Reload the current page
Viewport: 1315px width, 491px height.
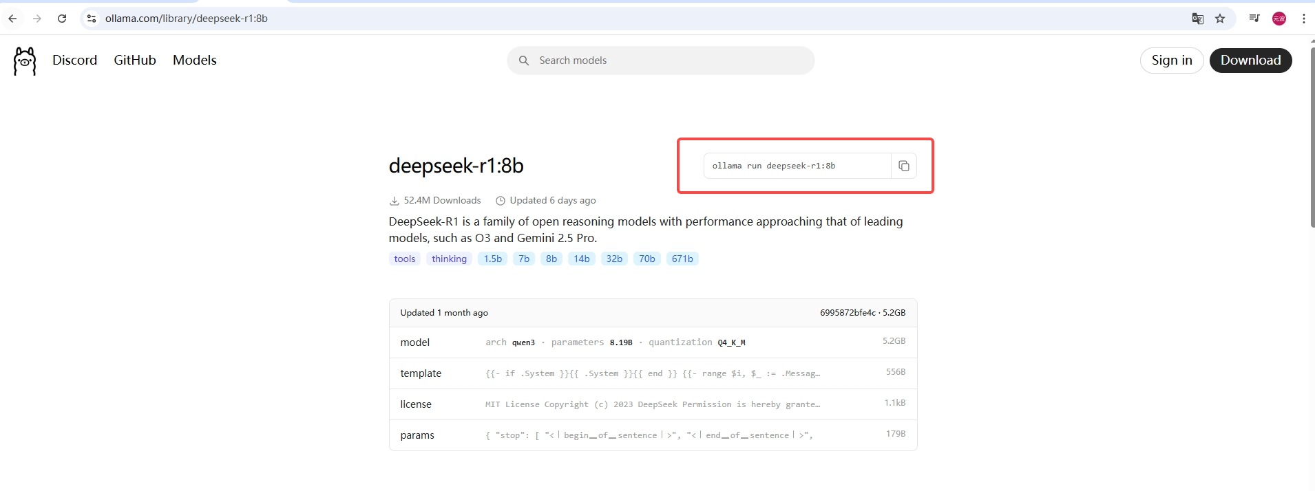coord(62,19)
